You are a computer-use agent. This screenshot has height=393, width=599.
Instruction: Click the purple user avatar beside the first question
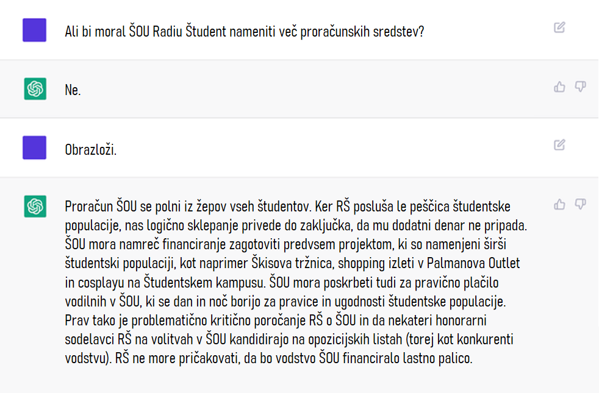coord(35,30)
